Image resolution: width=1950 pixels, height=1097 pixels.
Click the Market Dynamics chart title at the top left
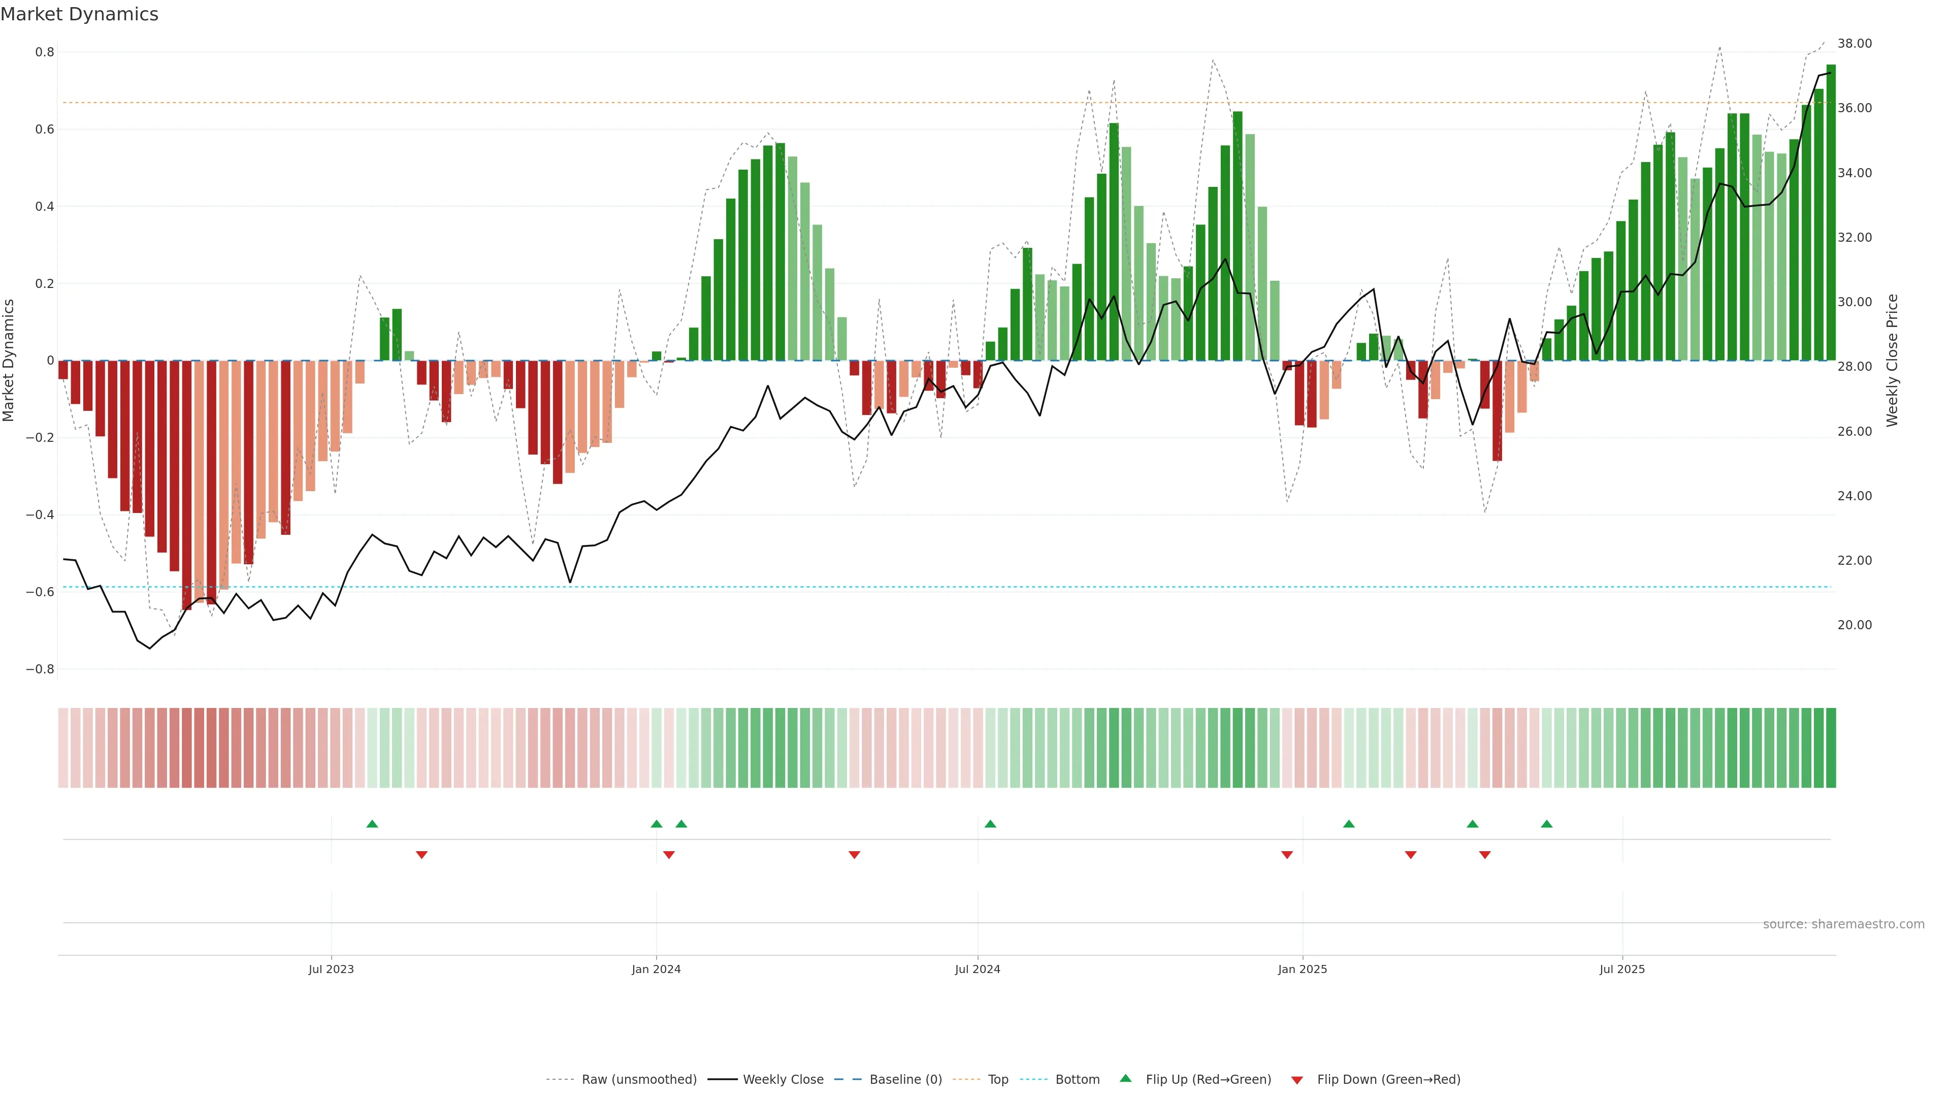80,14
